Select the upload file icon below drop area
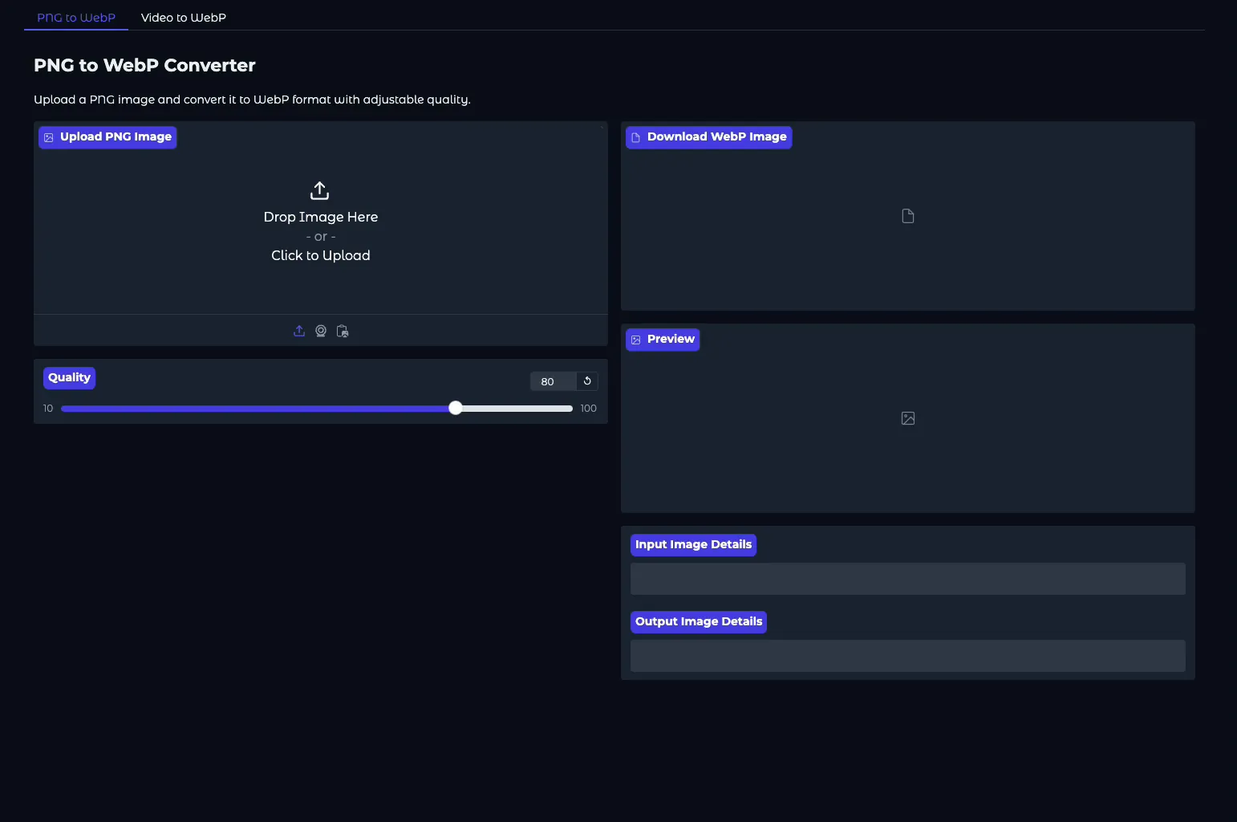 point(299,330)
